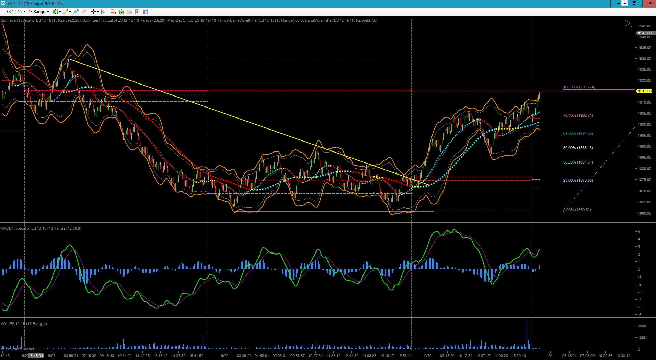
Task: Open the candlestick chart style dropdown
Action: coord(57,12)
